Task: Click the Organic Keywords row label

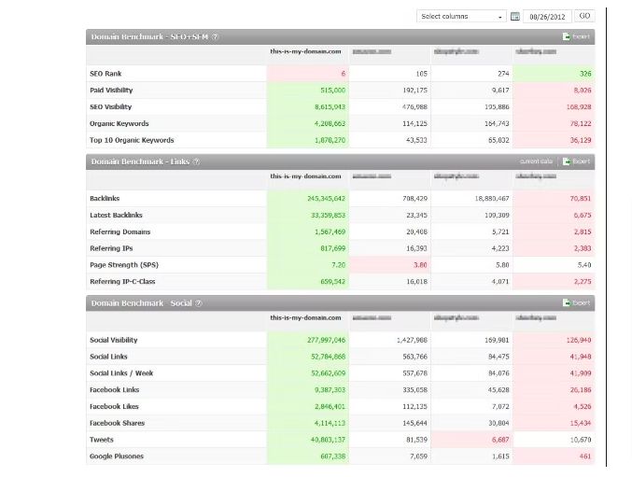Action: [x=119, y=123]
